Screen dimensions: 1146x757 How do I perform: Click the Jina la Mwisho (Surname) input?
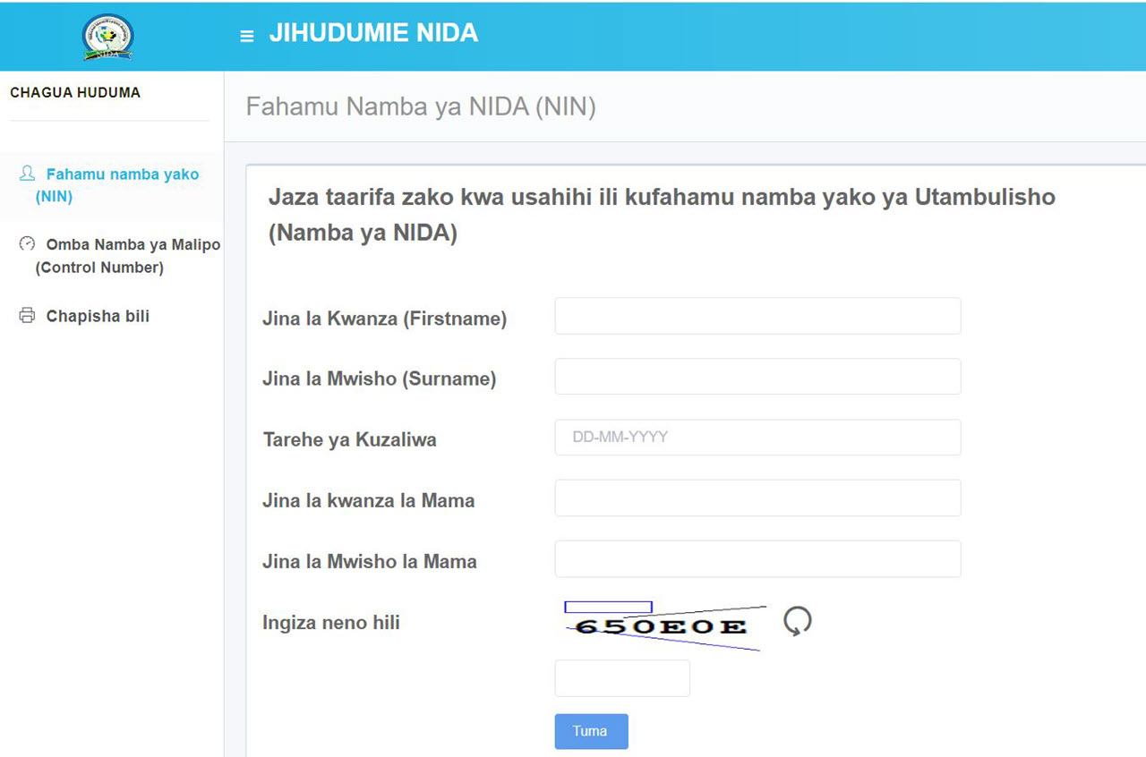coord(757,377)
